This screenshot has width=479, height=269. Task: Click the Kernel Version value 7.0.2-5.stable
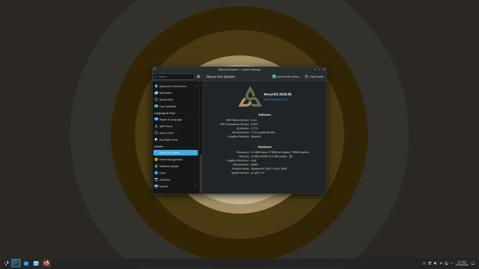[x=263, y=132]
